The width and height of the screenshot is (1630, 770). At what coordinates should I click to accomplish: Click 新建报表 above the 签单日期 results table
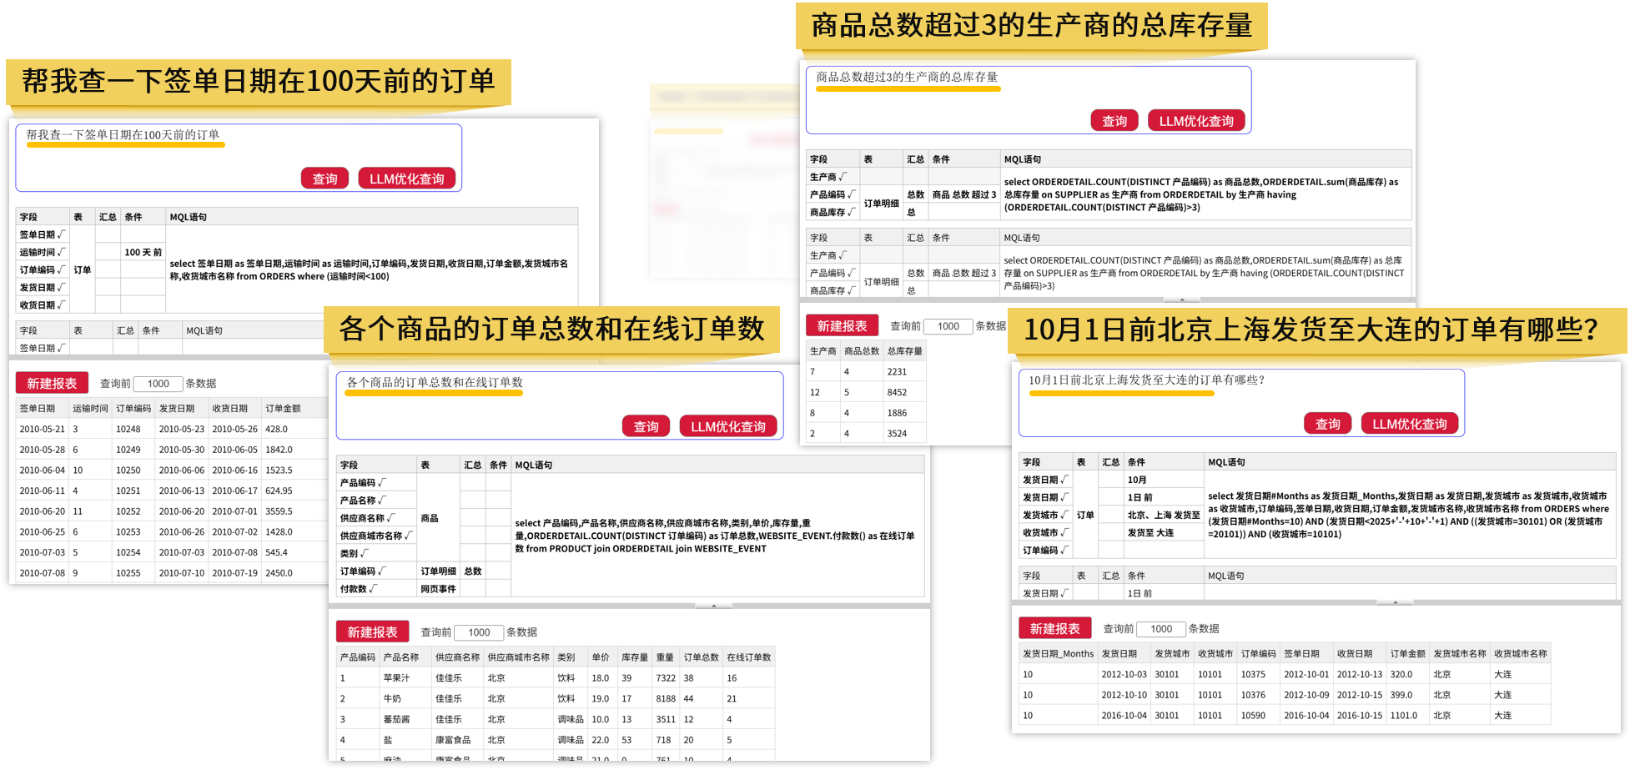coord(52,384)
